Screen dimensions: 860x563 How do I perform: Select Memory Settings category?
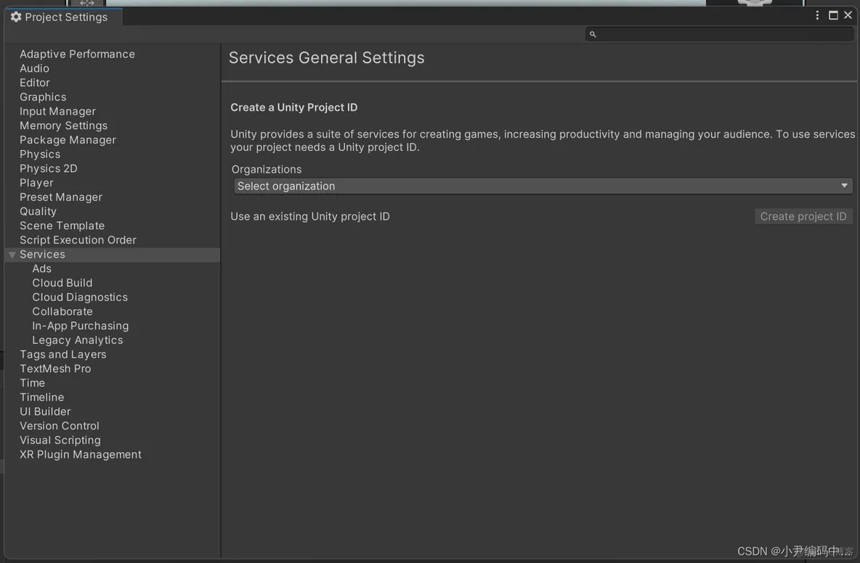tap(64, 126)
